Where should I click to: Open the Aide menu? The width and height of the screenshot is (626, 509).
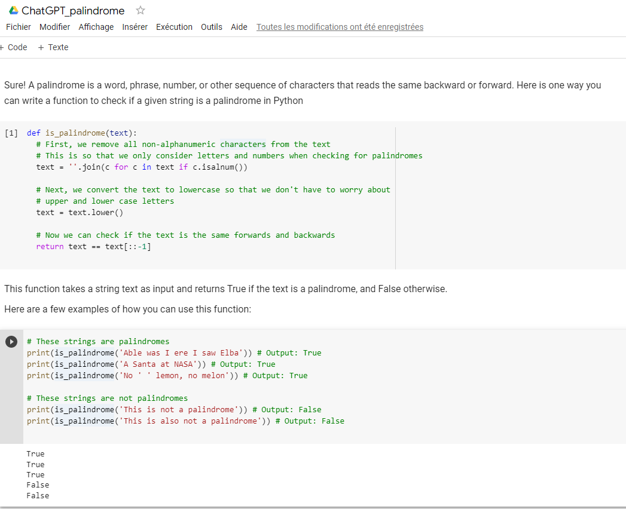[239, 27]
